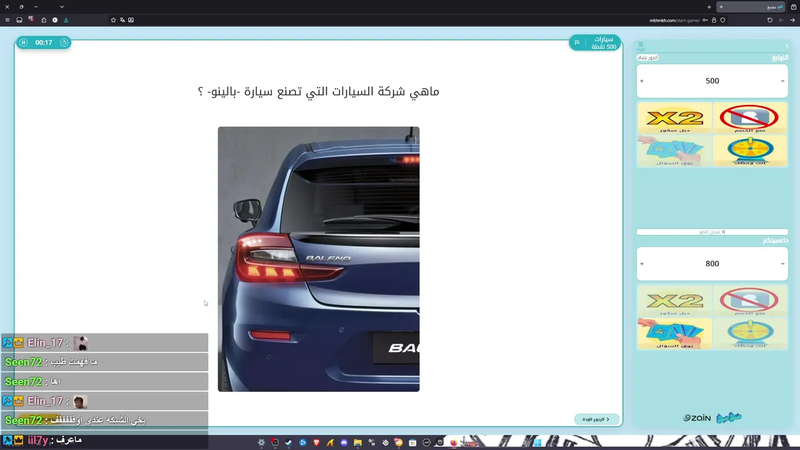Open Discord from the taskbar
Image resolution: width=800 pixels, height=450 pixels.
tap(344, 442)
